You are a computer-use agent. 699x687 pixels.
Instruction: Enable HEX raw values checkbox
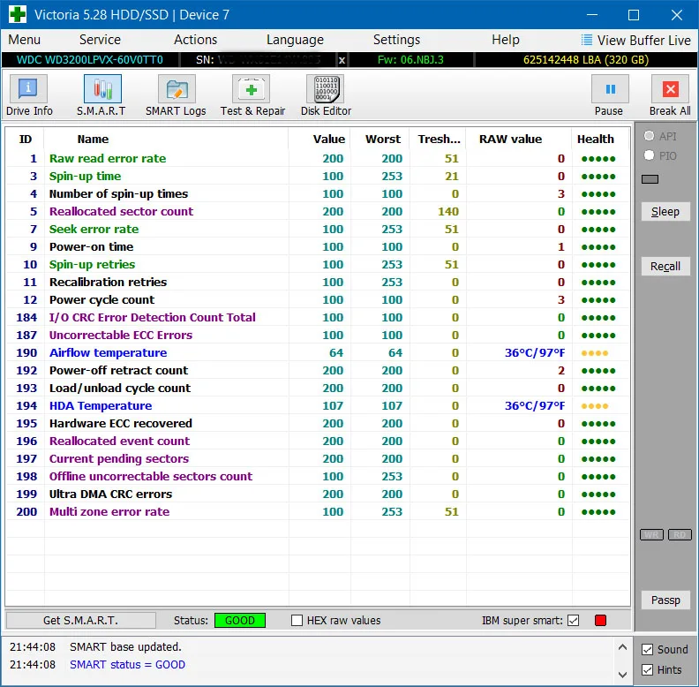[x=297, y=621]
